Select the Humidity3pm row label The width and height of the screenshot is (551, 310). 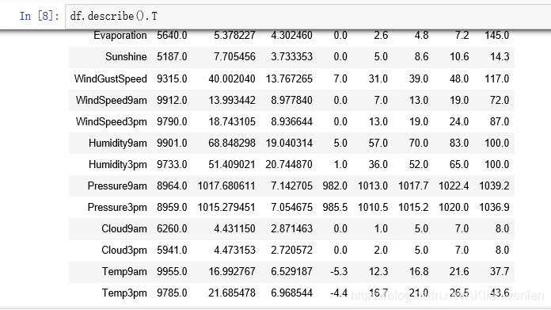tap(118, 165)
